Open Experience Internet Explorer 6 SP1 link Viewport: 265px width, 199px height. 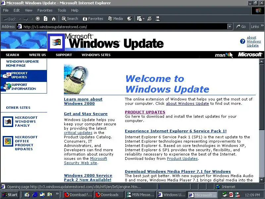pos(176,131)
